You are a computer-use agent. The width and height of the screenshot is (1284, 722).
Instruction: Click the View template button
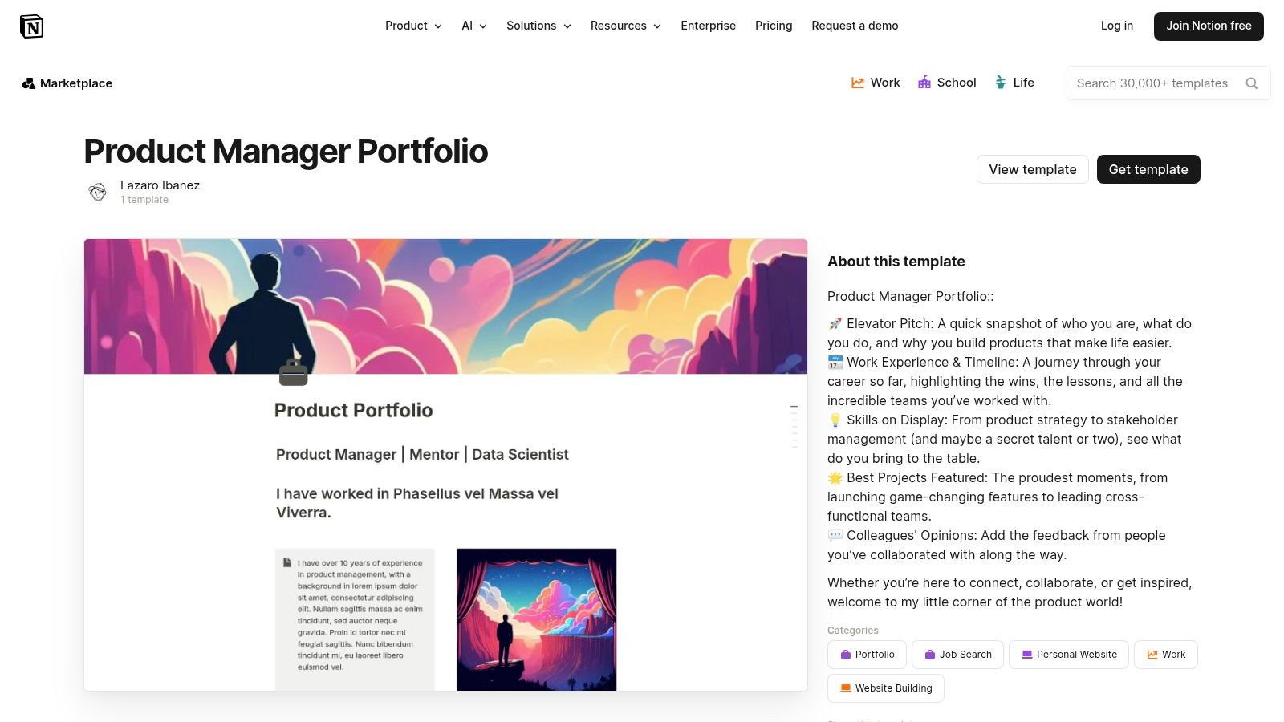coord(1032,169)
